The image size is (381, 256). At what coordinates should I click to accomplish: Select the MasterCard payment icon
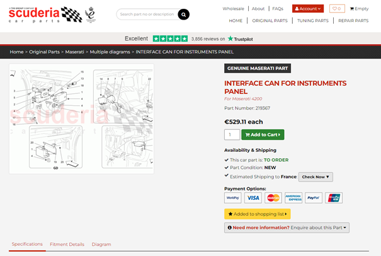[x=273, y=198]
